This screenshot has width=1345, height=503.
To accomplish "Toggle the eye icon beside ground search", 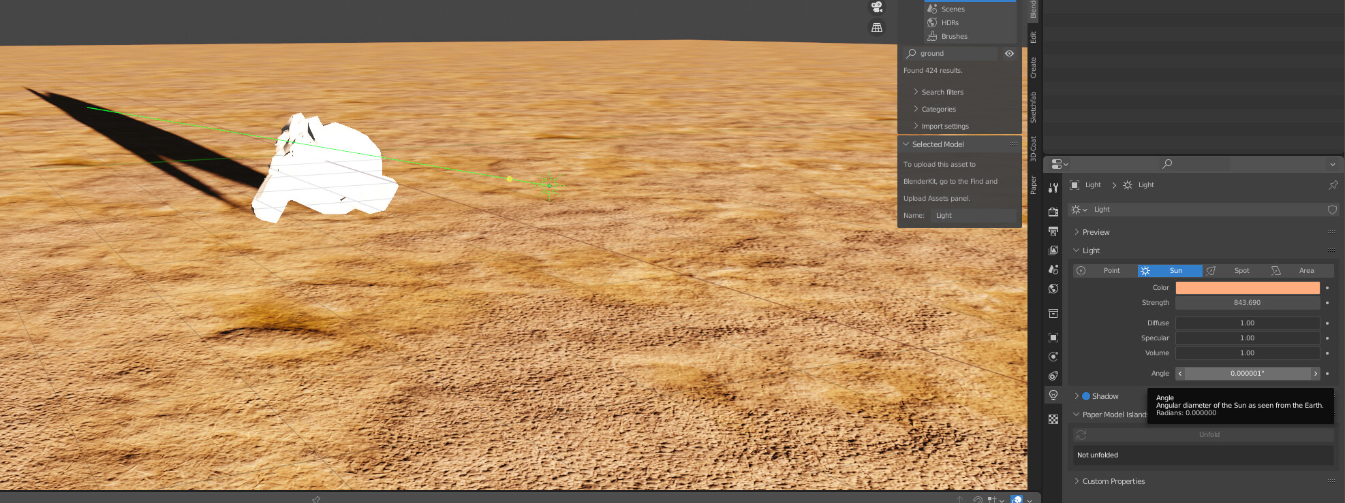I will tap(1010, 54).
